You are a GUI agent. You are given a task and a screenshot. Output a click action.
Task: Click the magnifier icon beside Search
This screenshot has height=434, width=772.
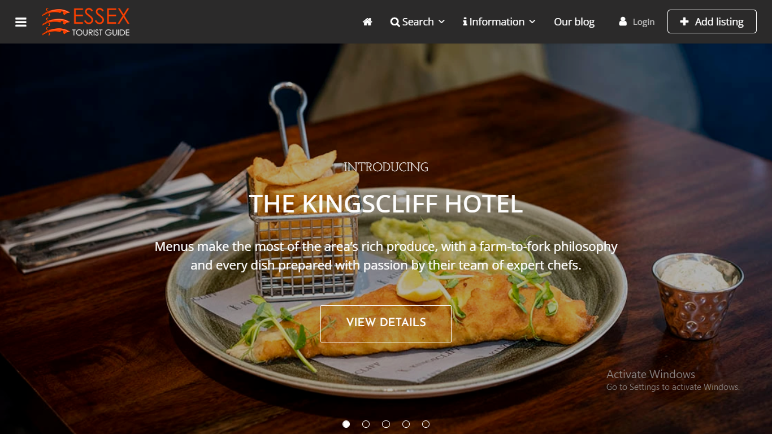(395, 22)
